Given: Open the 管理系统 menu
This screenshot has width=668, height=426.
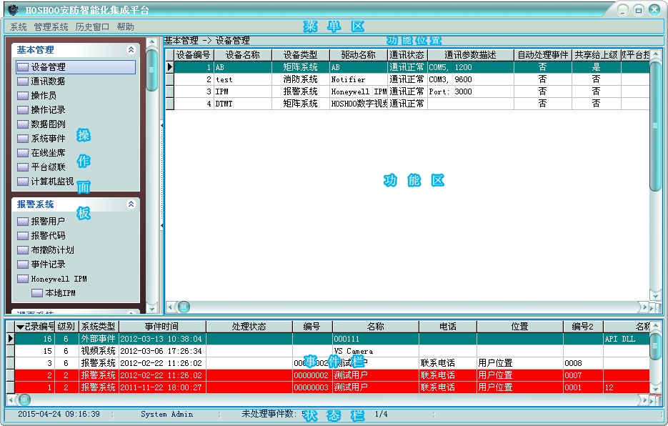Looking at the screenshot, I should (51, 27).
